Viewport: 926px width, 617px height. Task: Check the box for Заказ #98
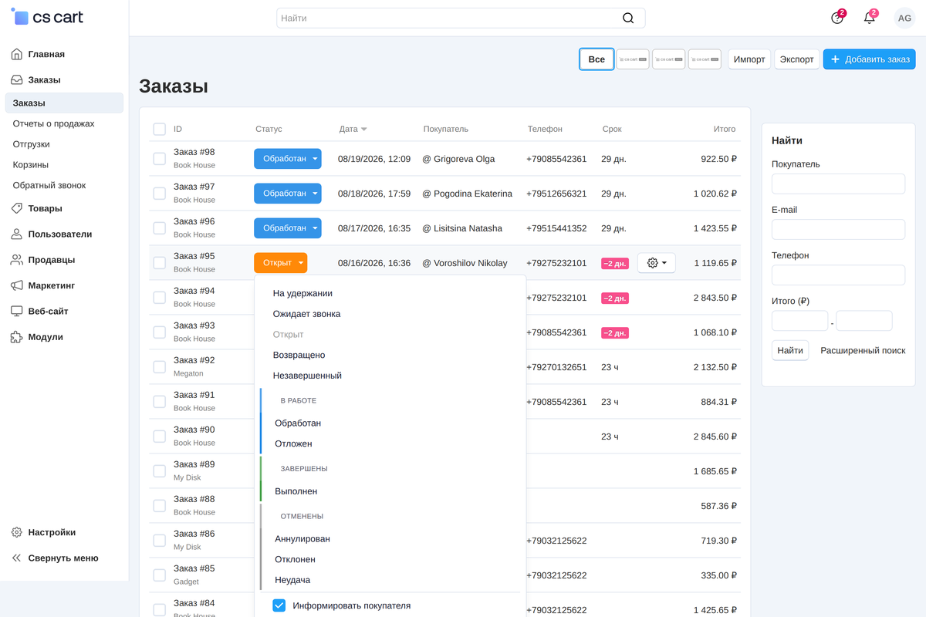(160, 159)
